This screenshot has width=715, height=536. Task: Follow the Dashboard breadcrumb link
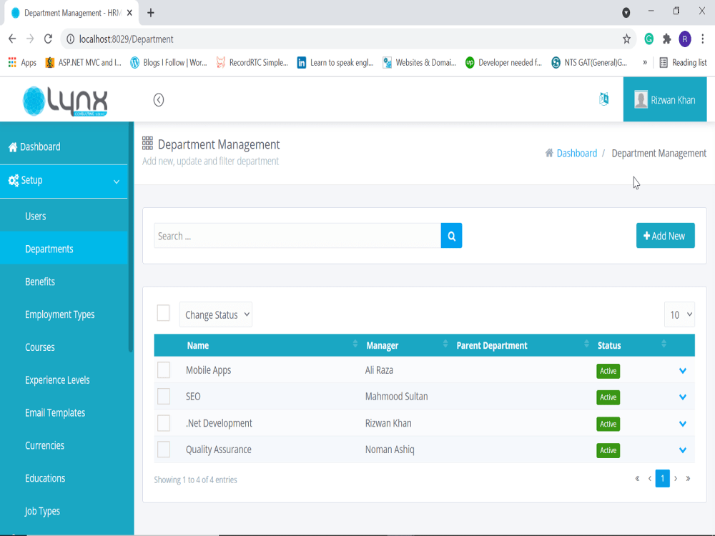click(576, 153)
